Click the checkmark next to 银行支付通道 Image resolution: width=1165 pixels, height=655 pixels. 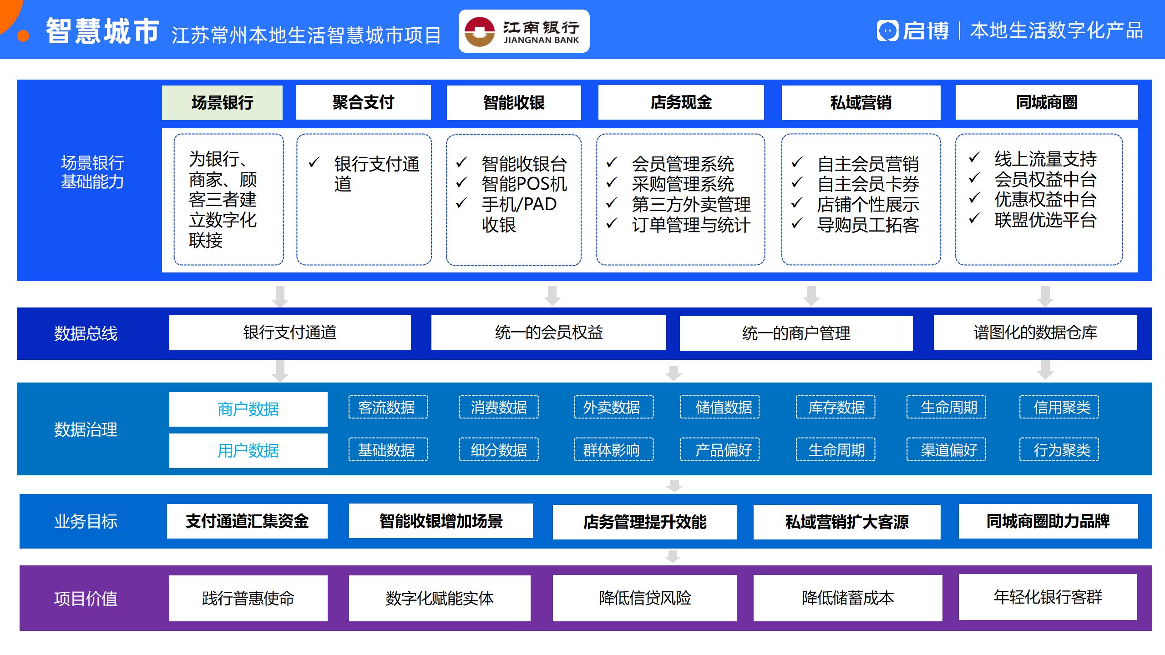(x=314, y=162)
